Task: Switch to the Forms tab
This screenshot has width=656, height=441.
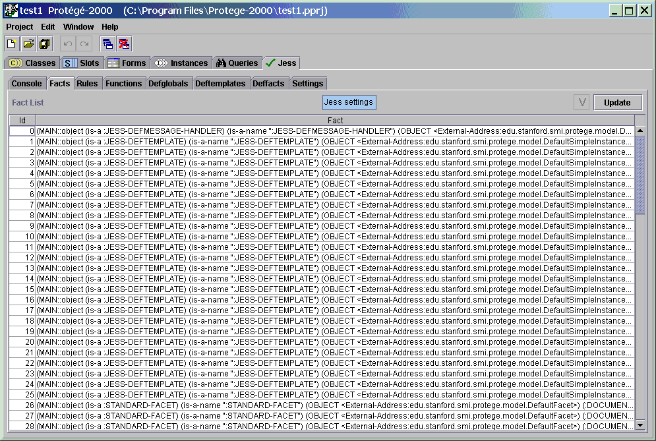Action: (x=127, y=63)
